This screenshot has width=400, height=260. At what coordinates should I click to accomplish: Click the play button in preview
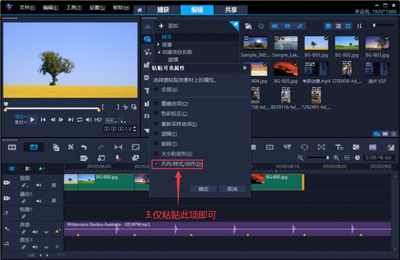[x=32, y=119]
